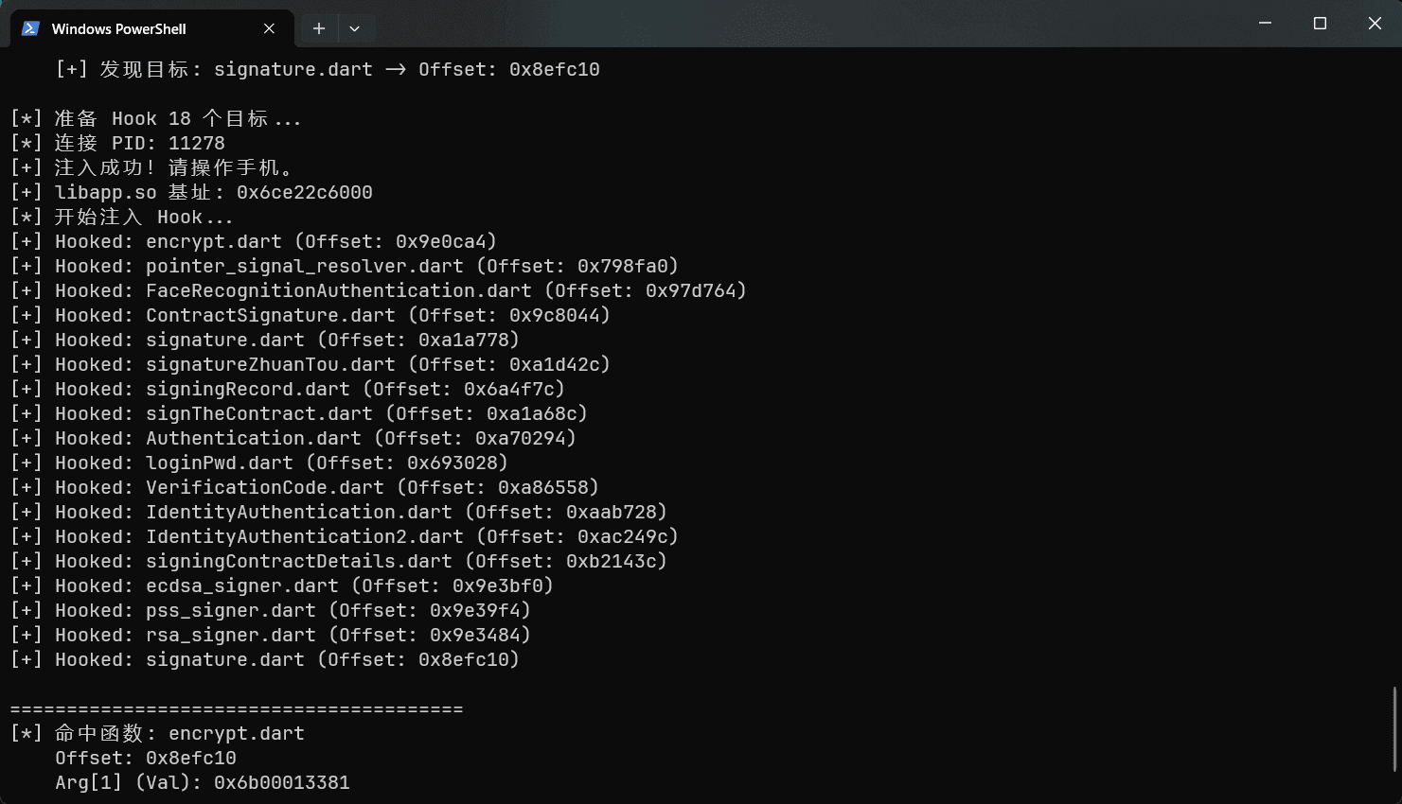Click the Hooked FaceRecognitionAuthentication.dart line

[379, 290]
